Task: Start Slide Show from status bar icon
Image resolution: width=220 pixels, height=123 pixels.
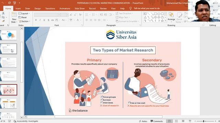Action: point(190,121)
